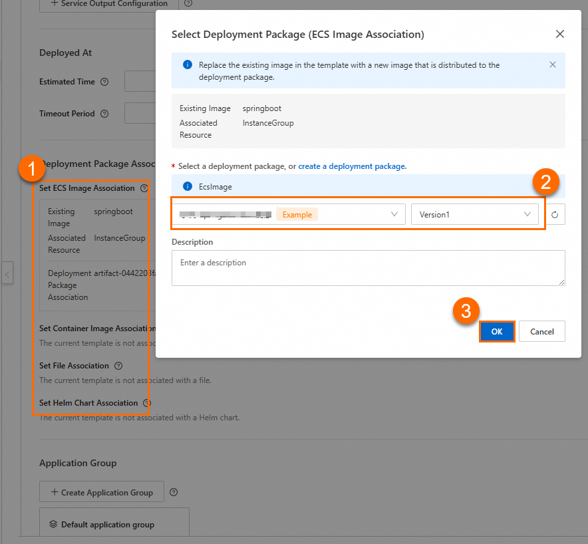Click help icon beside Set File Association
Screen dimensions: 588x544
(x=118, y=366)
